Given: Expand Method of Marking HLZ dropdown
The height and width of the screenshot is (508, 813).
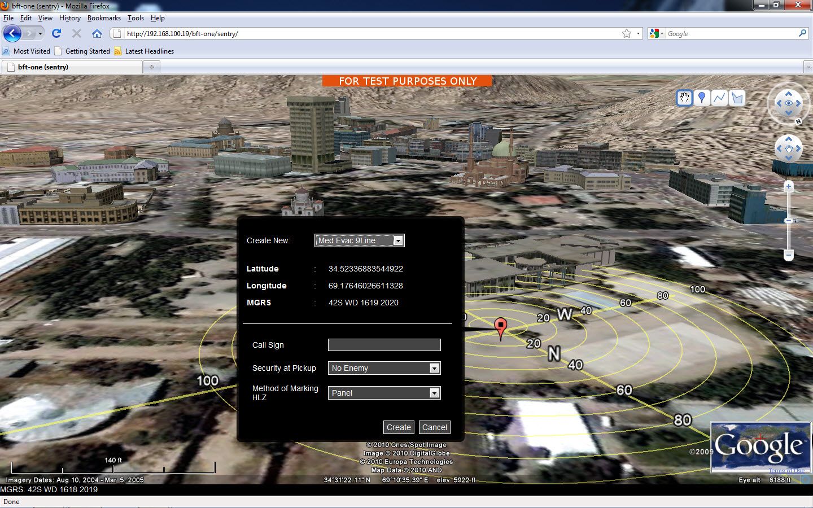Looking at the screenshot, I should [x=384, y=393].
